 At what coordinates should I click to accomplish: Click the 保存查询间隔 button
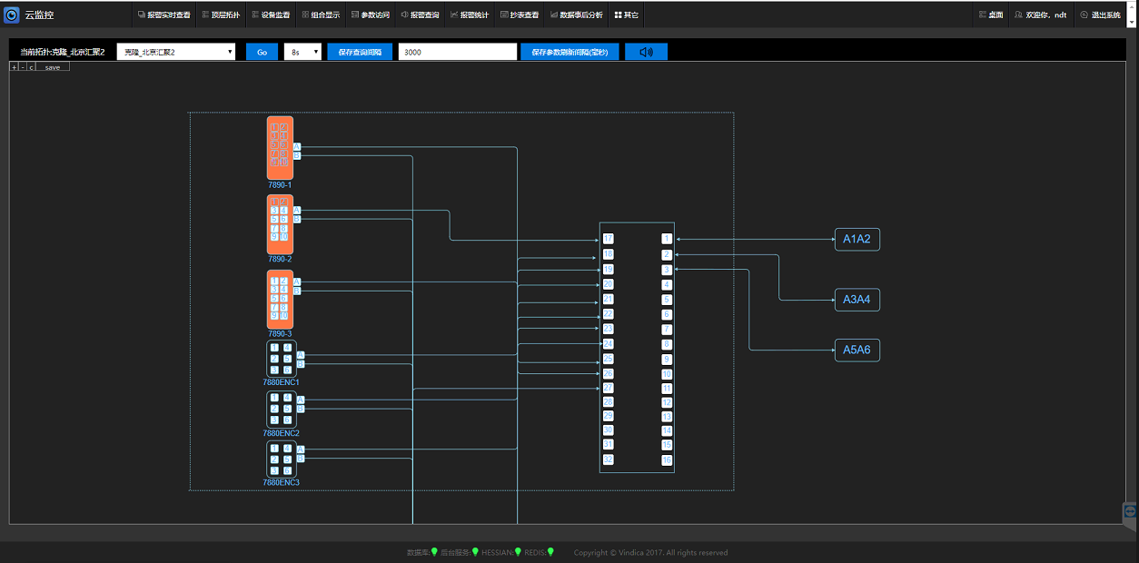pyautogui.click(x=360, y=52)
